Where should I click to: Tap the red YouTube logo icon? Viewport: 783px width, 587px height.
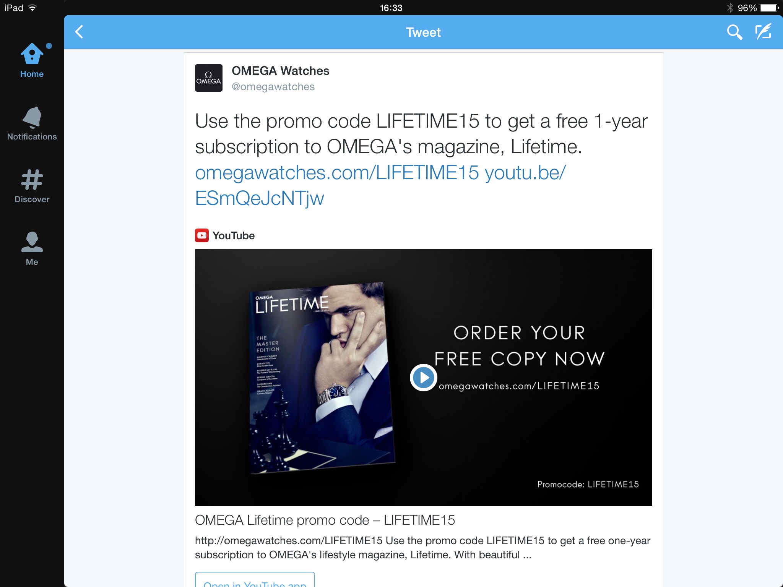pos(202,235)
